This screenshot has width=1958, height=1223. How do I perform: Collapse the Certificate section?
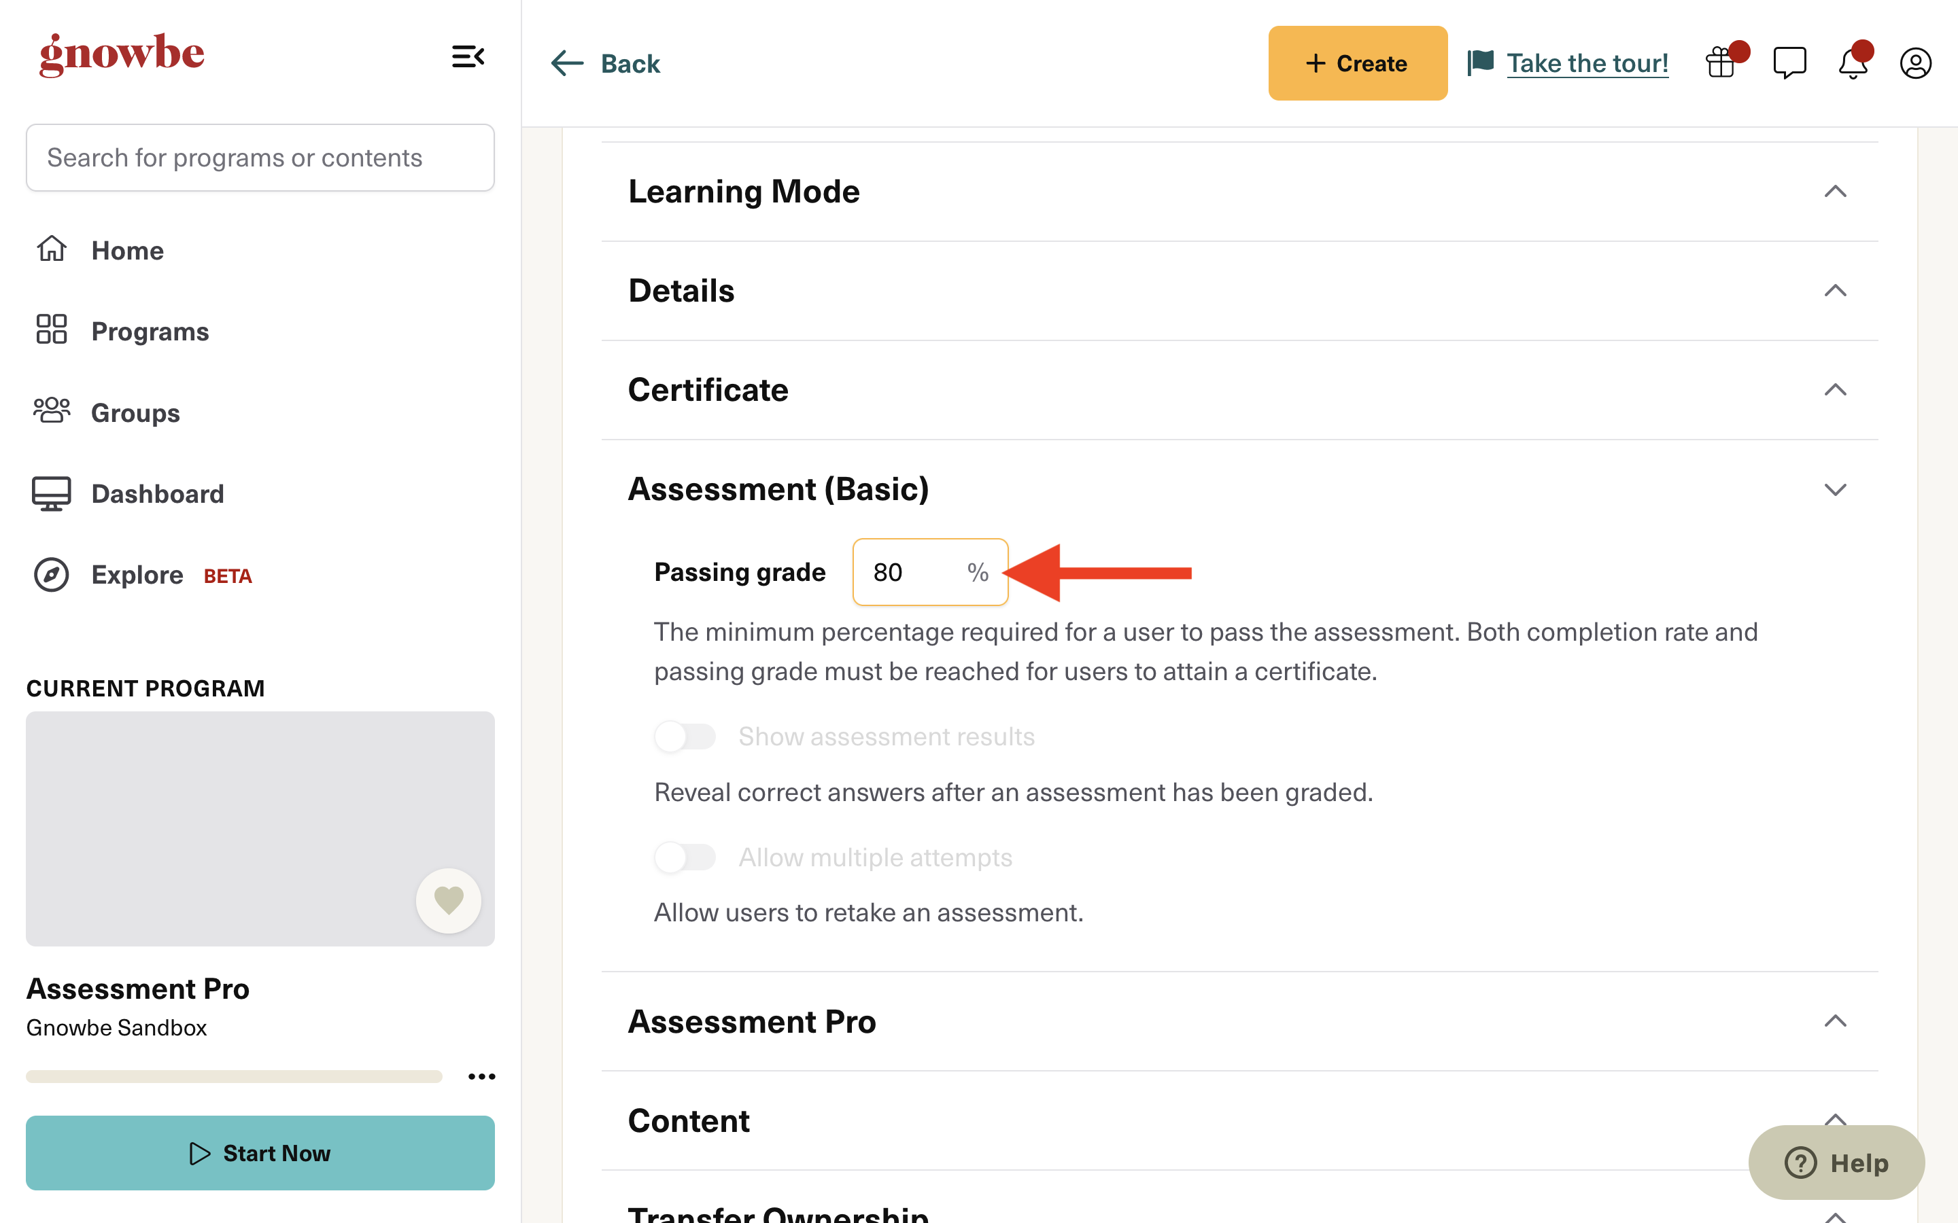coord(1836,390)
